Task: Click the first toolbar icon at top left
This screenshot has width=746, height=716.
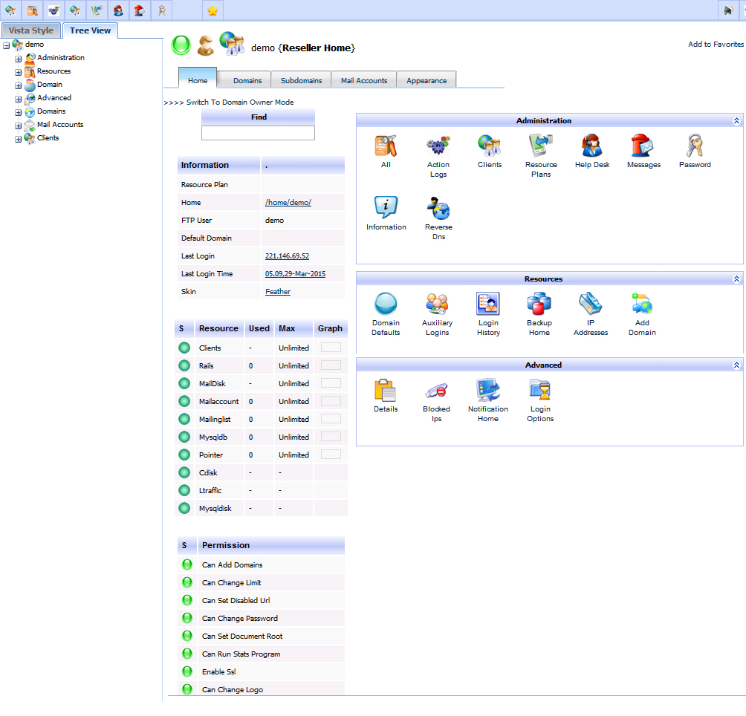Action: 10,10
